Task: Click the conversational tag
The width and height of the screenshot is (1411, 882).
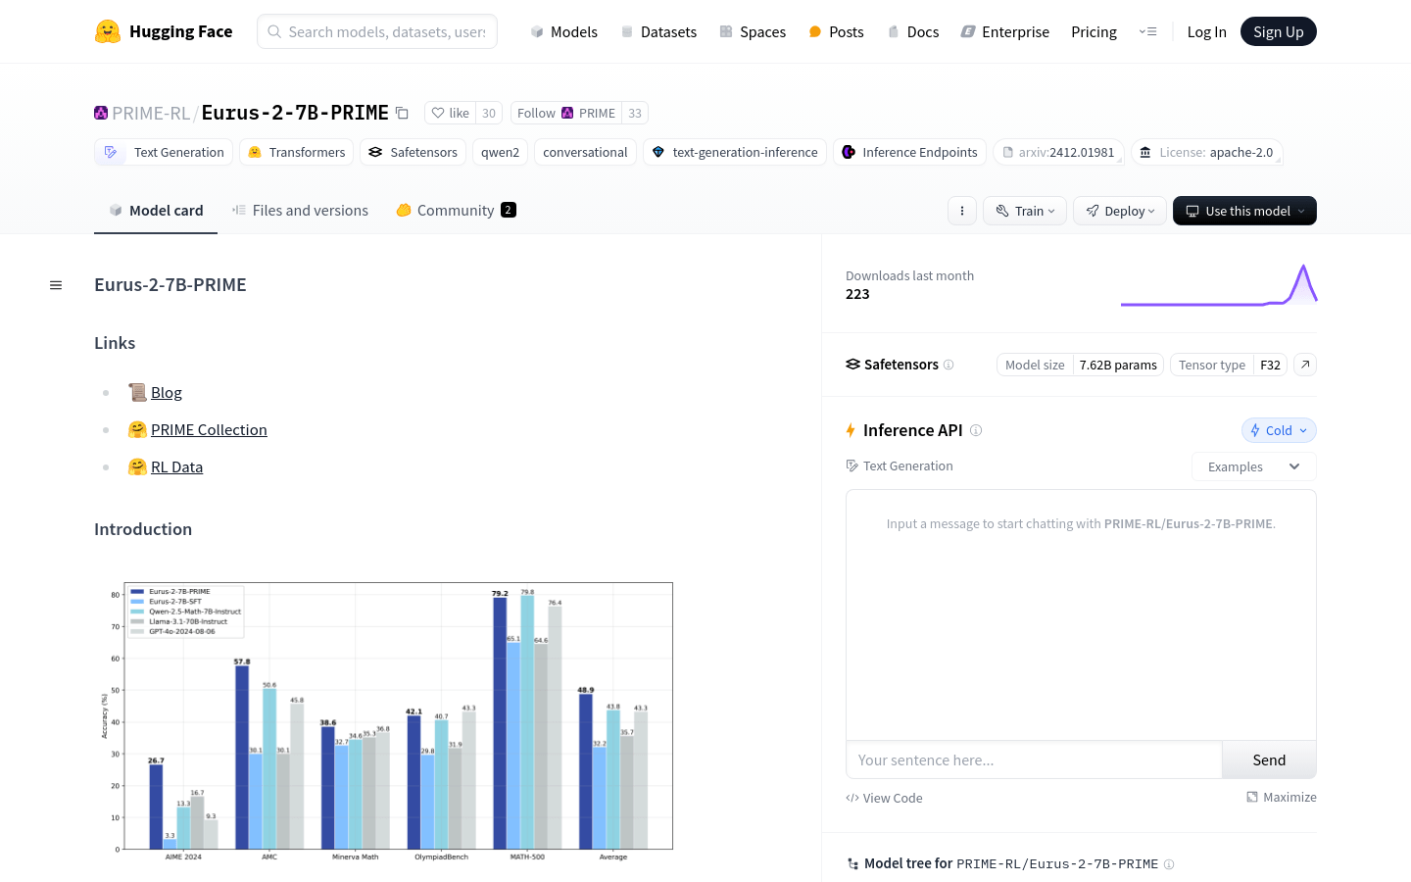Action: 585,152
